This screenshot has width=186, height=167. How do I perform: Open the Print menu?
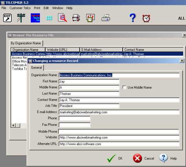[37, 8]
